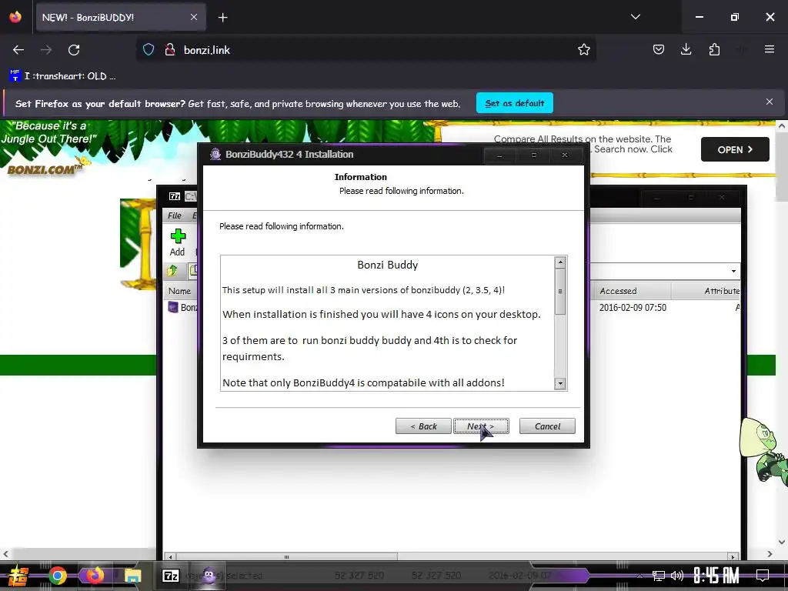Image resolution: width=788 pixels, height=591 pixels.
Task: Click the Set as default Firefox button
Action: [515, 103]
